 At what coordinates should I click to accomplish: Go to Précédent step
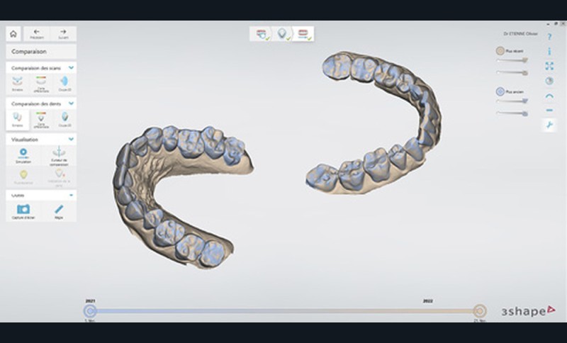click(x=37, y=33)
